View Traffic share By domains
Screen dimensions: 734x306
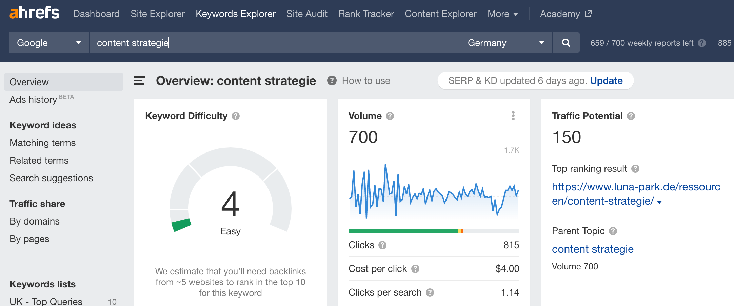point(35,221)
